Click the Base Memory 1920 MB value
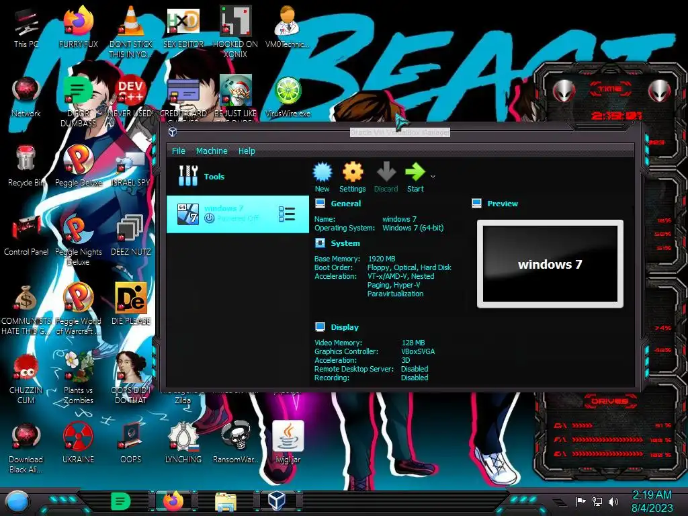The height and width of the screenshot is (516, 688). (382, 259)
